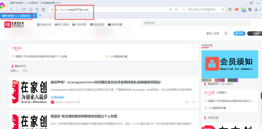Screen dimensions: 262x129
Task: Click the warning triangle before the URL
Action: point(56,10)
